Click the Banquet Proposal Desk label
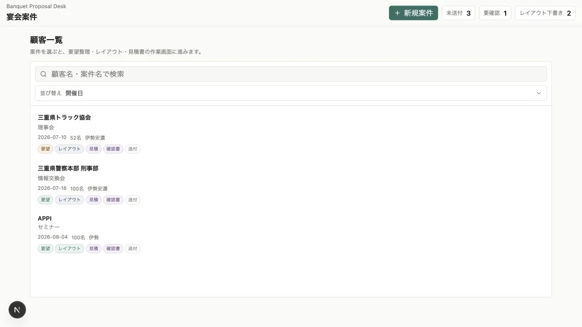This screenshot has width=582, height=327. point(36,6)
